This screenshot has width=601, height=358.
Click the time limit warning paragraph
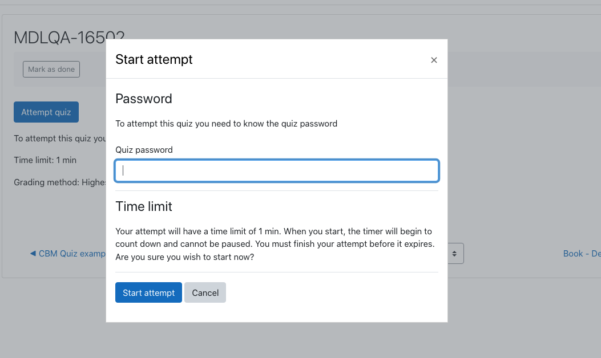275,244
